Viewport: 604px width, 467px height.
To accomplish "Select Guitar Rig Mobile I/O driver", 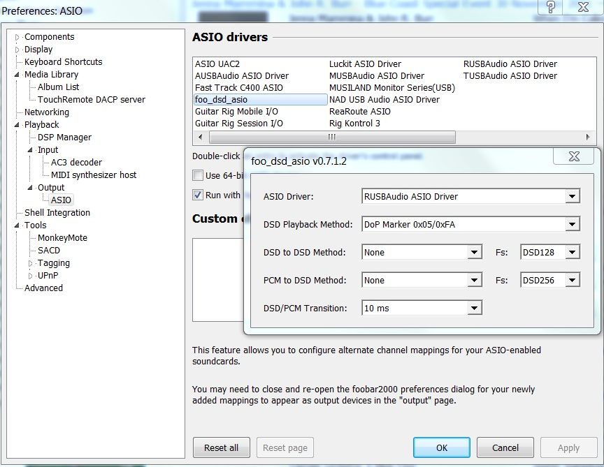I will pyautogui.click(x=236, y=112).
